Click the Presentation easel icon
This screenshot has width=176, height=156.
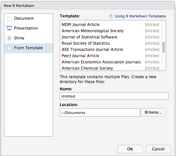(9, 28)
